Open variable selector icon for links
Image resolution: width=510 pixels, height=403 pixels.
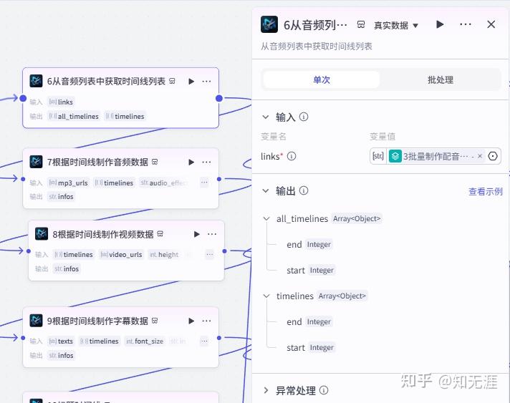493,156
